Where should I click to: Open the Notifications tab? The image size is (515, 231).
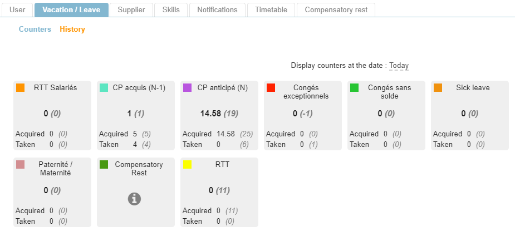click(217, 10)
